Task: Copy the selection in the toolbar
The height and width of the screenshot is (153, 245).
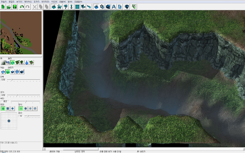Action: (40, 7)
